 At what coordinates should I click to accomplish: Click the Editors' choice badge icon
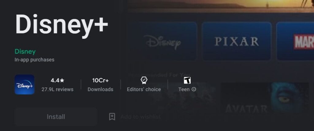144,80
